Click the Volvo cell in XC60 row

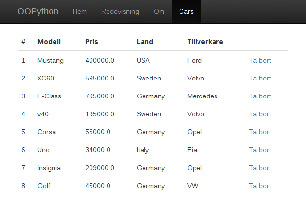point(196,78)
